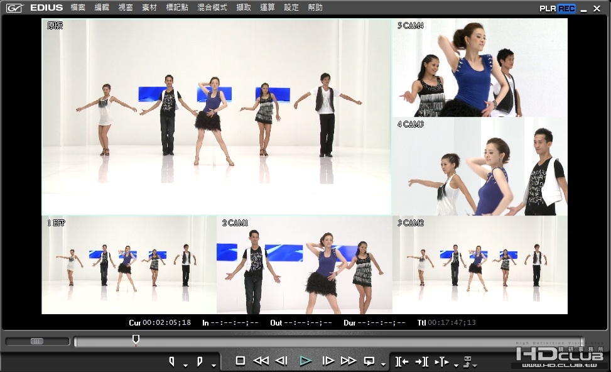Click the Rewind button
The width and height of the screenshot is (611, 372).
click(261, 361)
